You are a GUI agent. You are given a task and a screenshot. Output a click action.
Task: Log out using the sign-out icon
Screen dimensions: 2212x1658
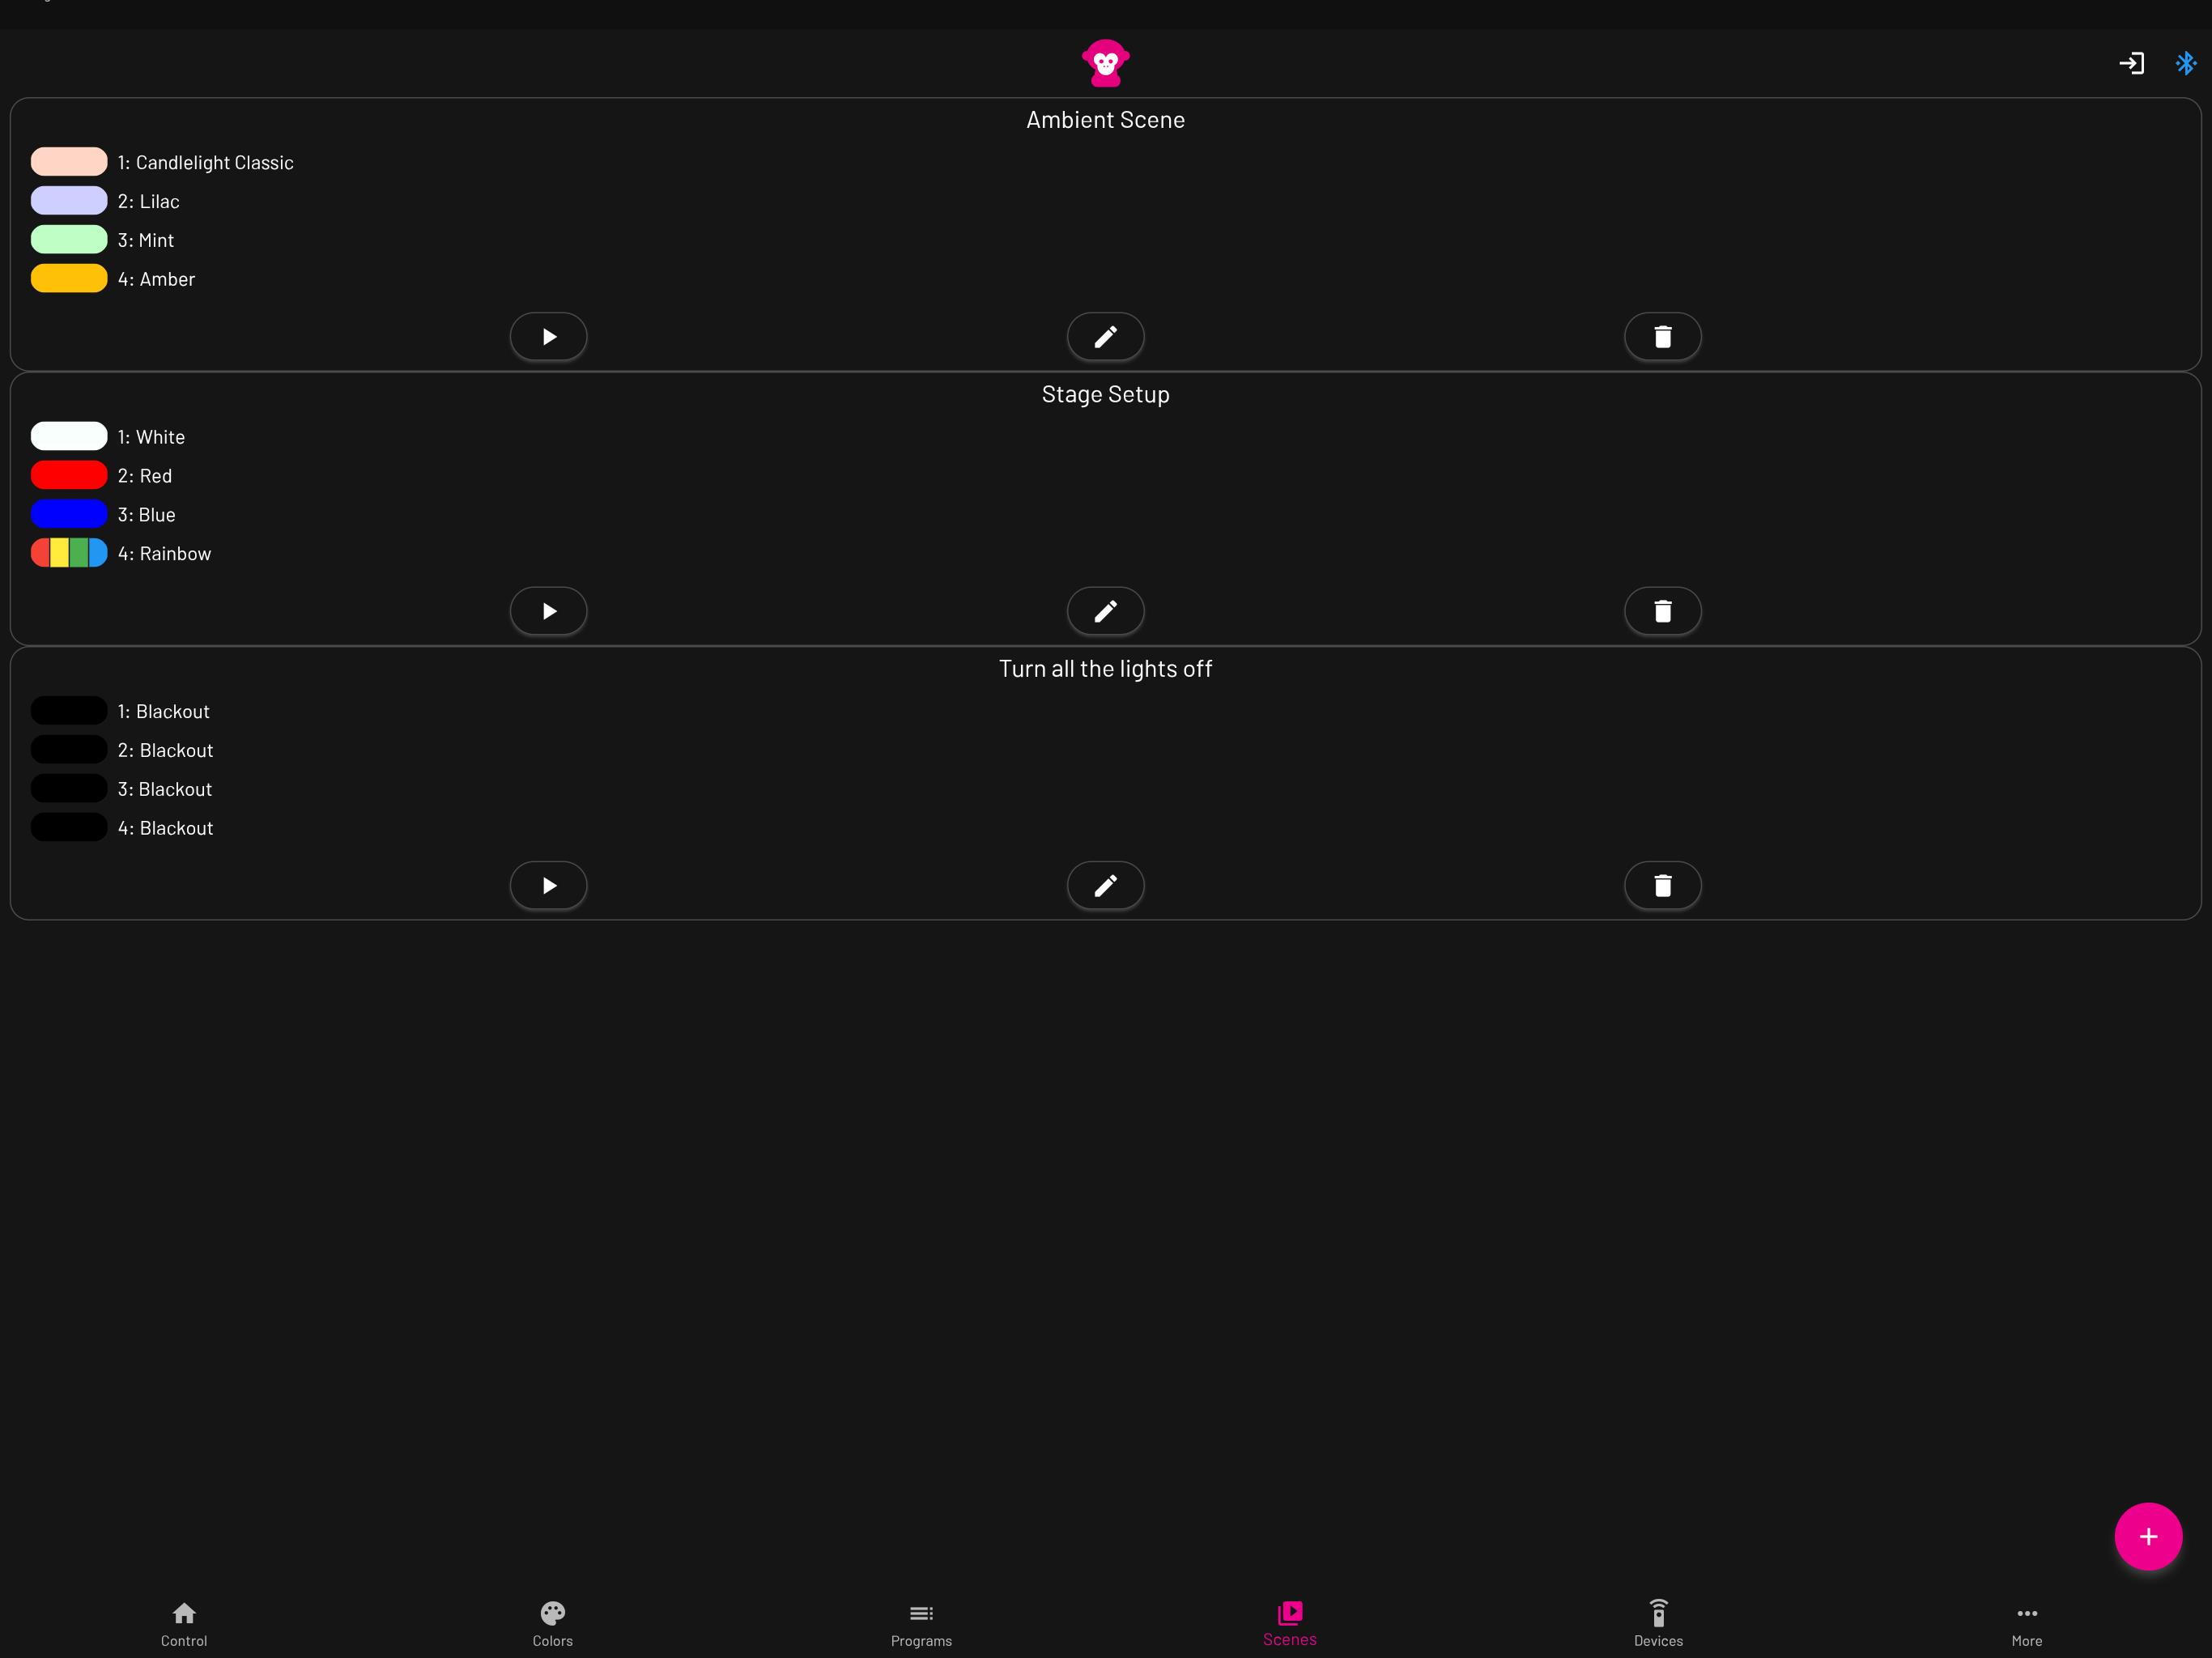pyautogui.click(x=2130, y=62)
